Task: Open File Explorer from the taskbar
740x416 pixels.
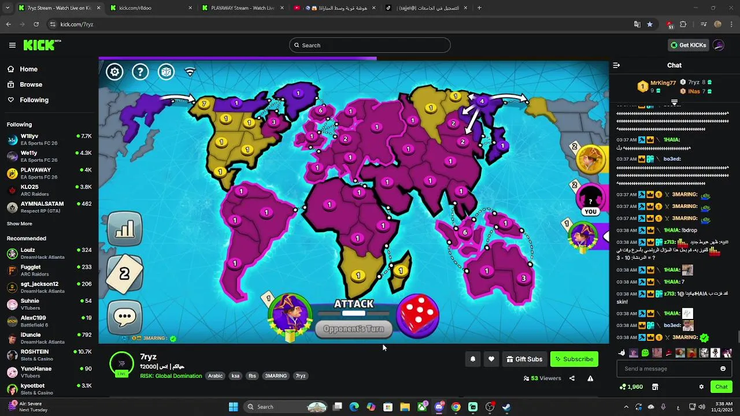Action: point(405,407)
